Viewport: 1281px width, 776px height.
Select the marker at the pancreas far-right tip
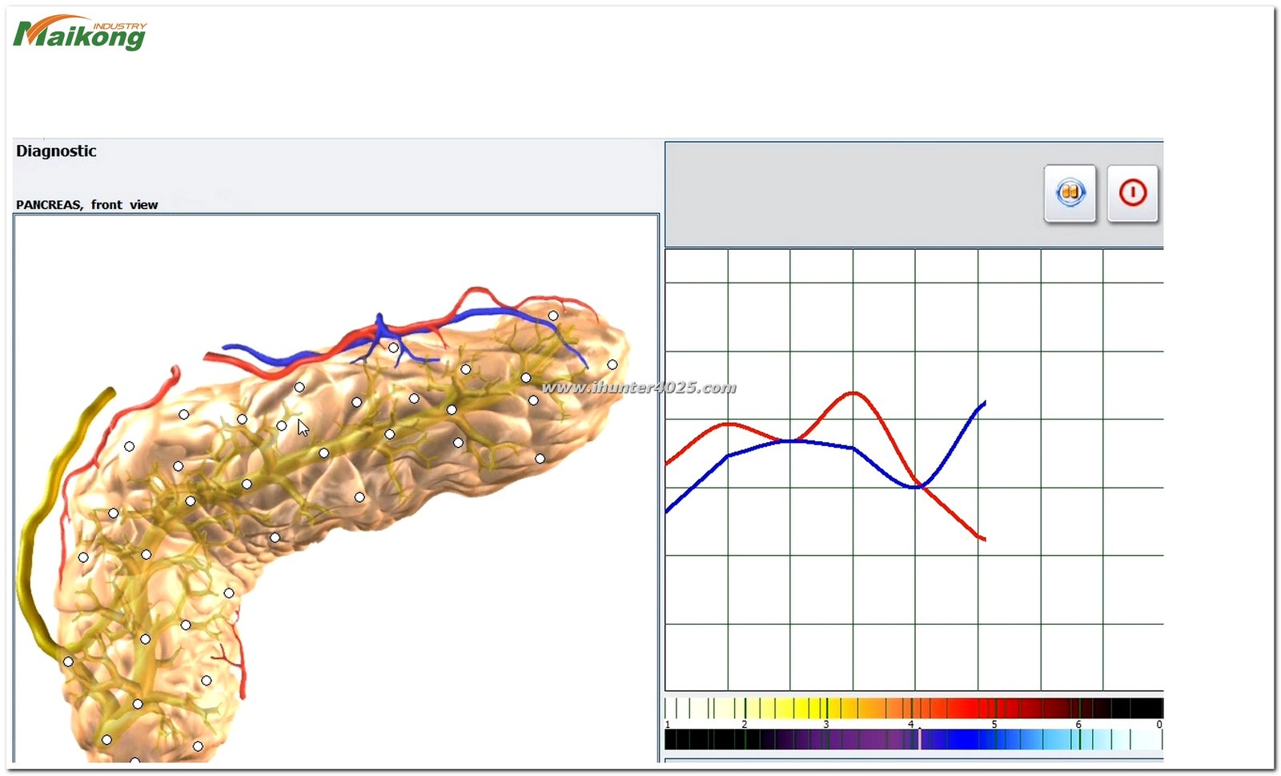point(612,364)
